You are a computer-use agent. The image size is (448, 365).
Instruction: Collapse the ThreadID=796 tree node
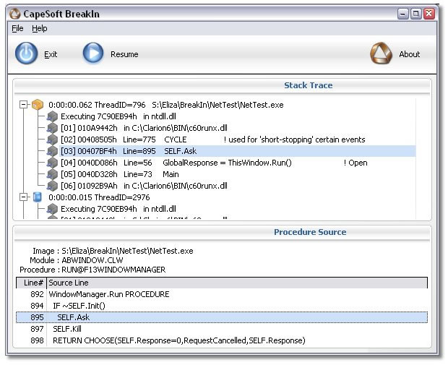(24, 105)
